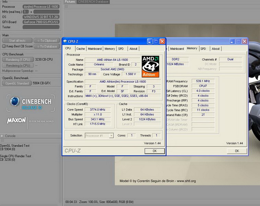
Task: Click the Cinebench Release 10 logo
Action: 31,103
